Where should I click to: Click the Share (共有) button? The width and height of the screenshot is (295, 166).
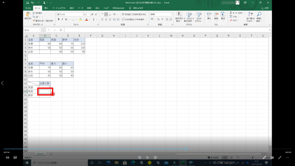(264, 8)
